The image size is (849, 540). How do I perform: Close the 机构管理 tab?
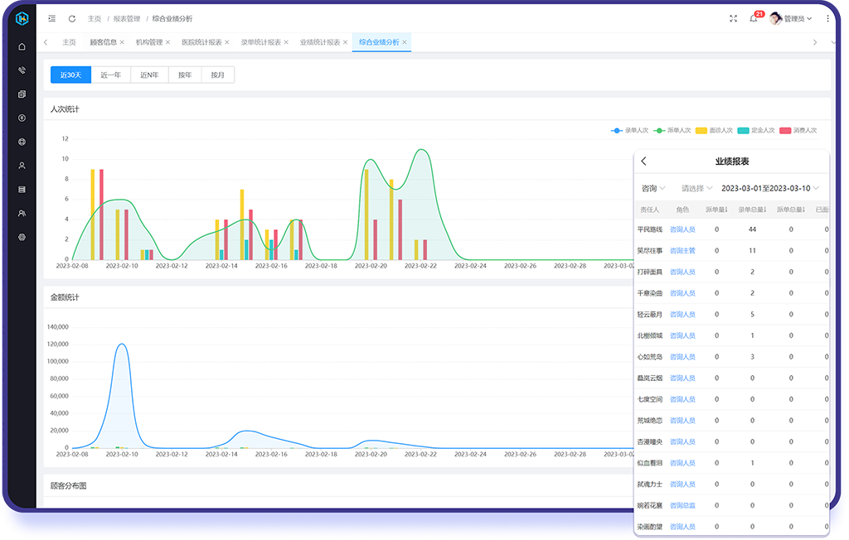coord(167,42)
